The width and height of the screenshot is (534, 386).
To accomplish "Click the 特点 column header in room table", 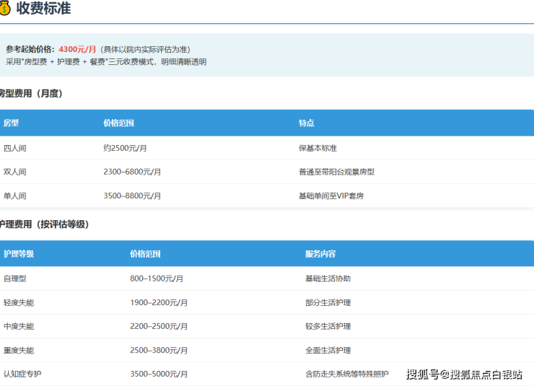I will coord(307,123).
